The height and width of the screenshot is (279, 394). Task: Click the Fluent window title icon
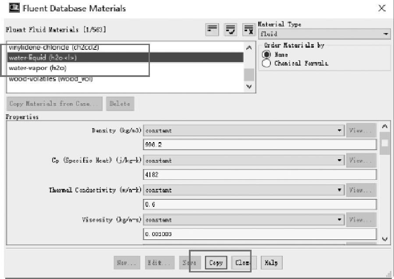pos(14,8)
